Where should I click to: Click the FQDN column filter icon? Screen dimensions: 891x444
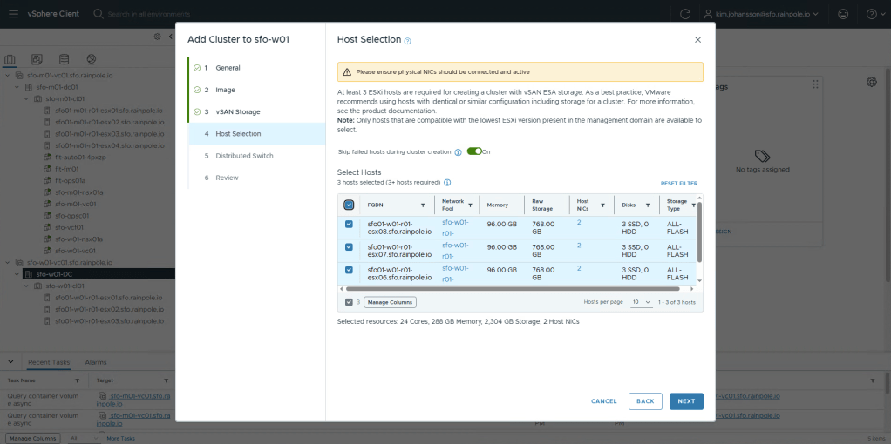(x=423, y=205)
